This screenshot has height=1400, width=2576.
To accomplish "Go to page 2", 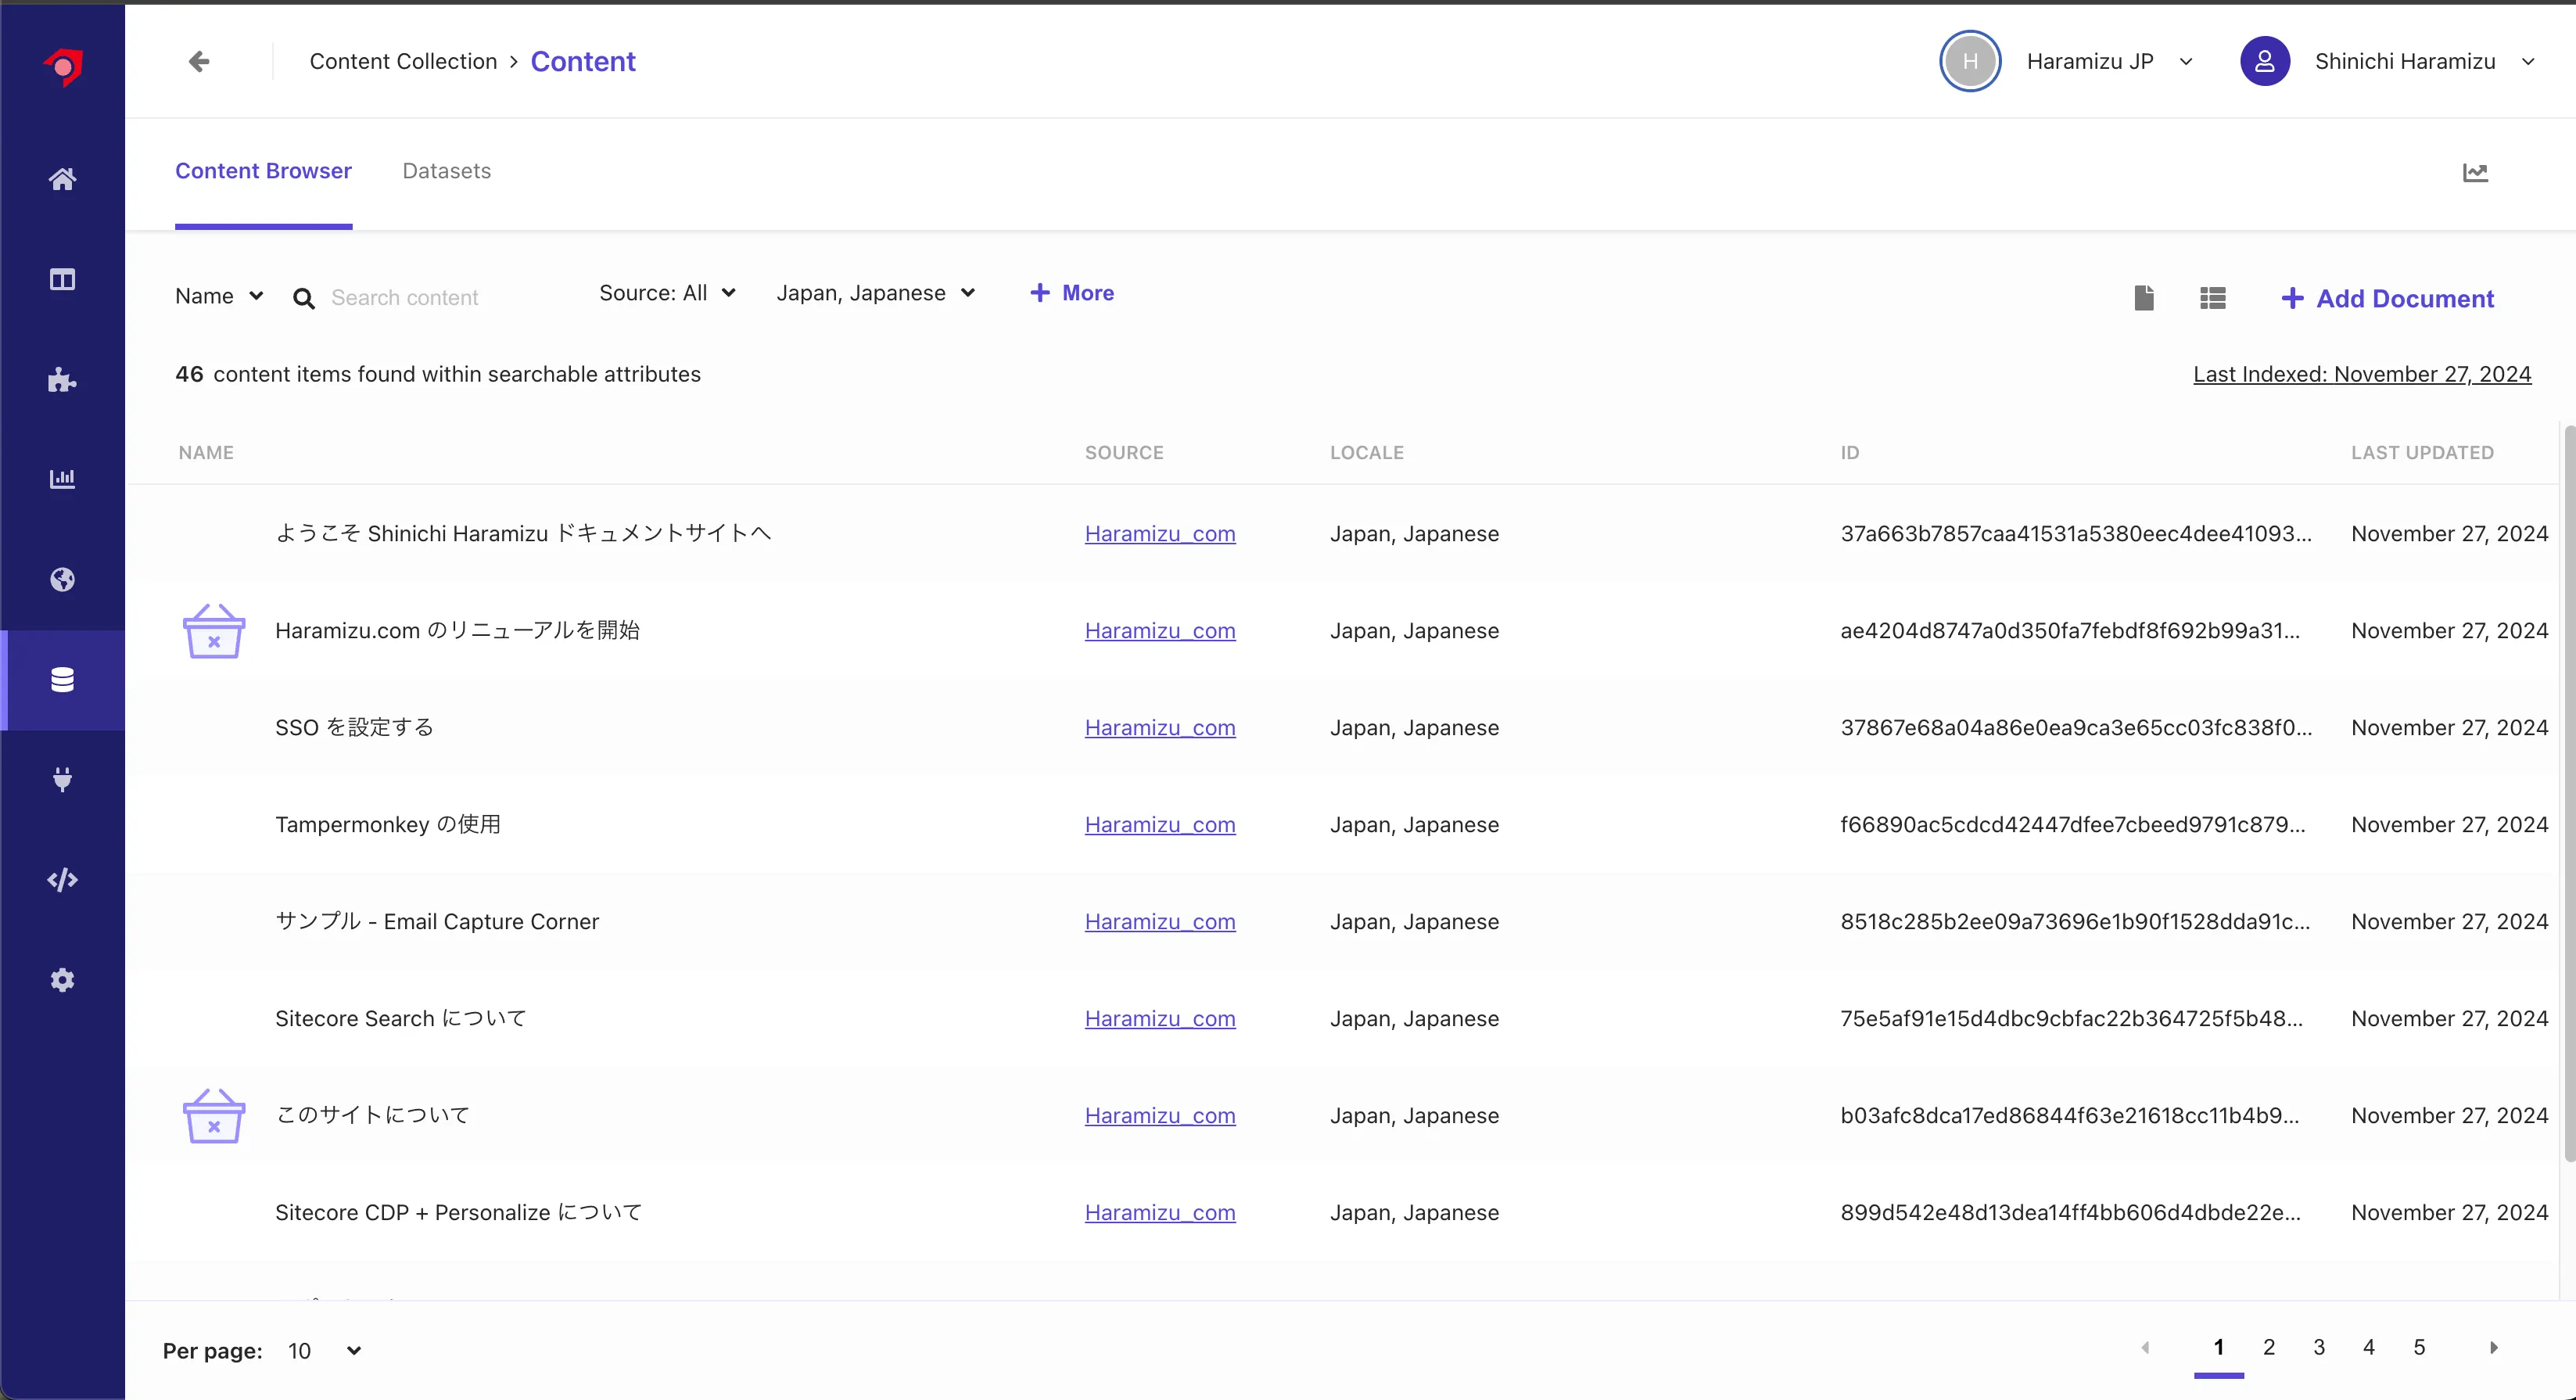I will [2269, 1347].
